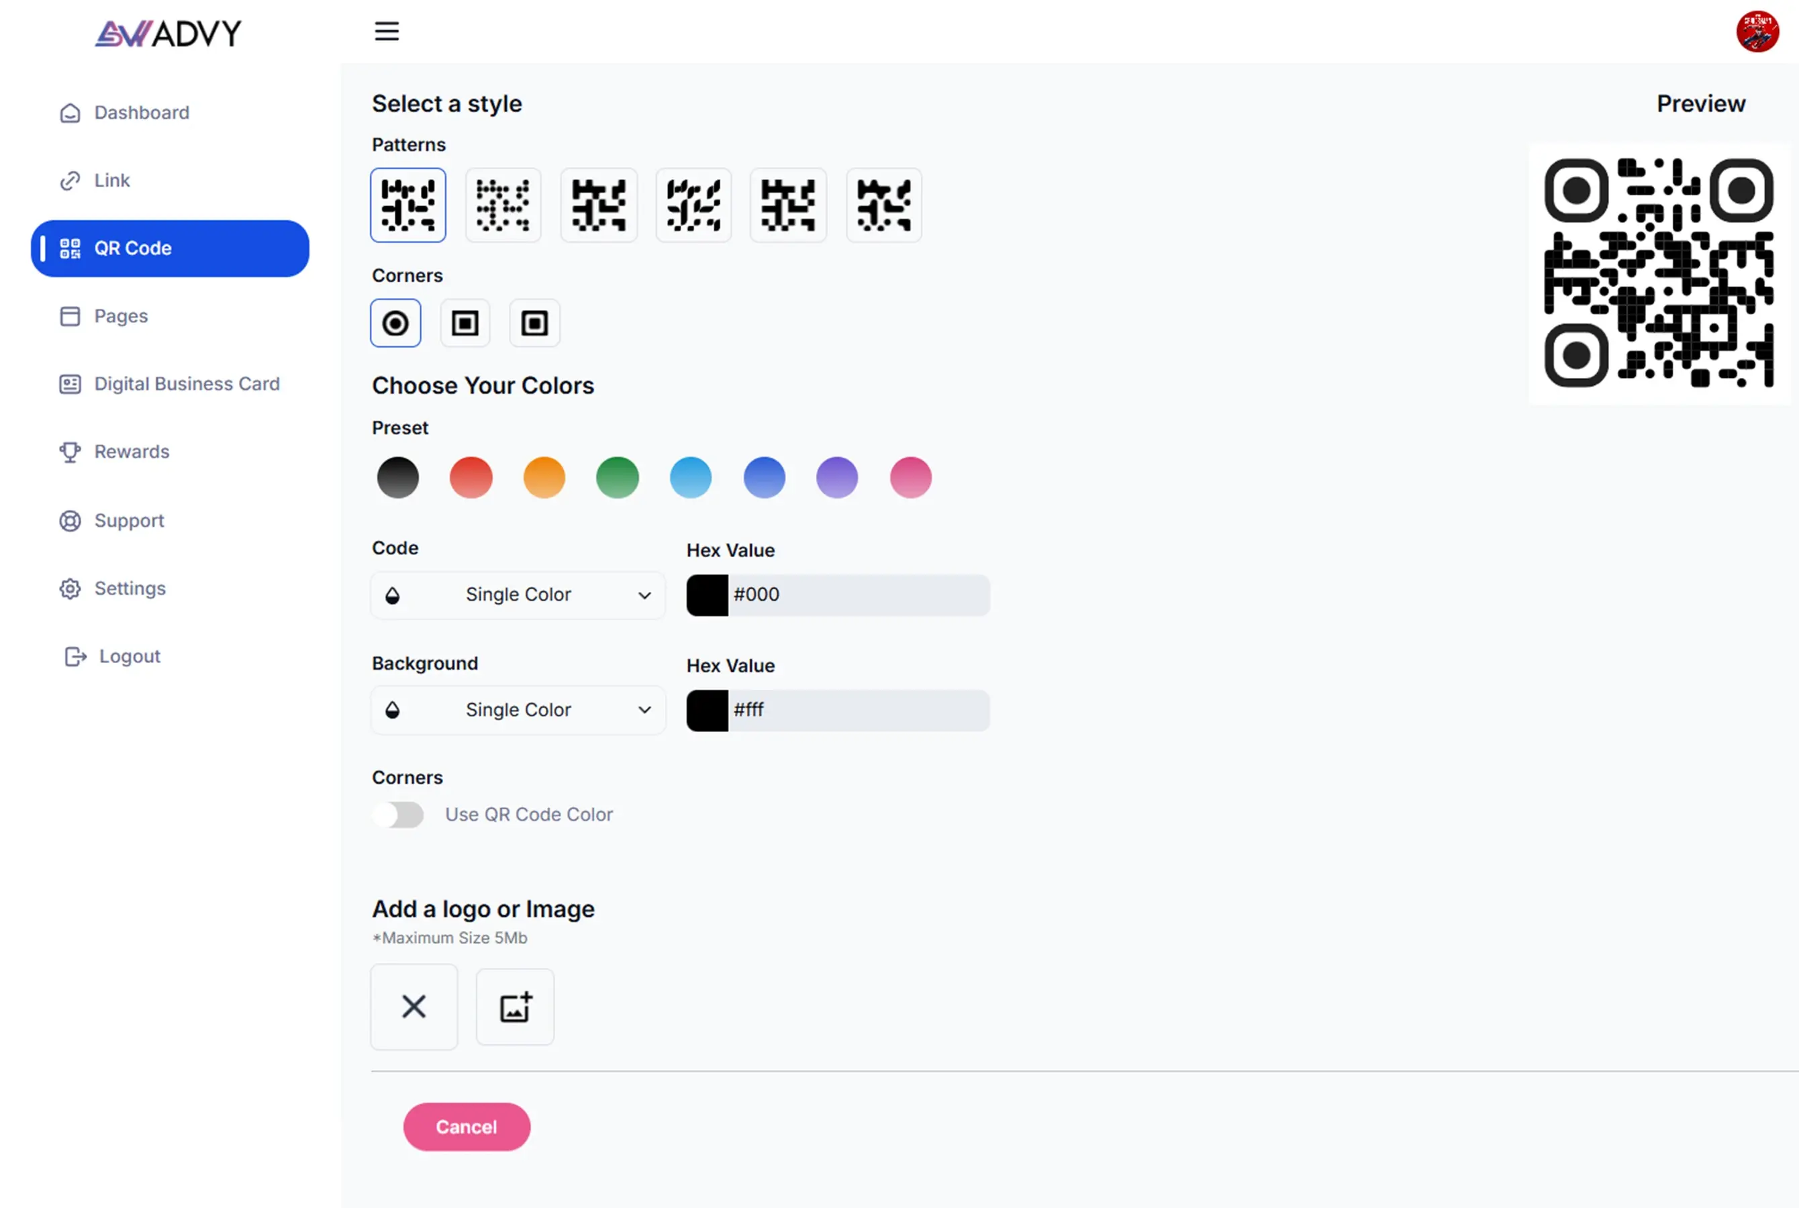The image size is (1799, 1208).
Task: Select the middle square corner style
Action: [465, 323]
